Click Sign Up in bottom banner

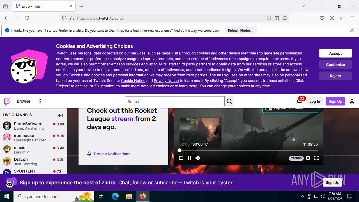pyautogui.click(x=333, y=182)
